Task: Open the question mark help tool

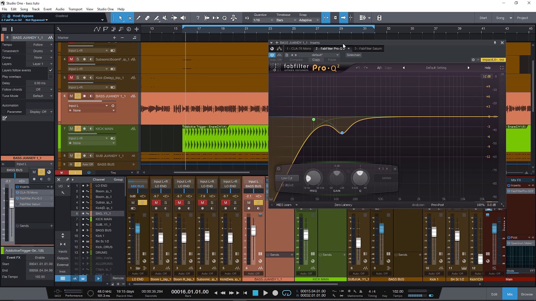Action: 198,18
